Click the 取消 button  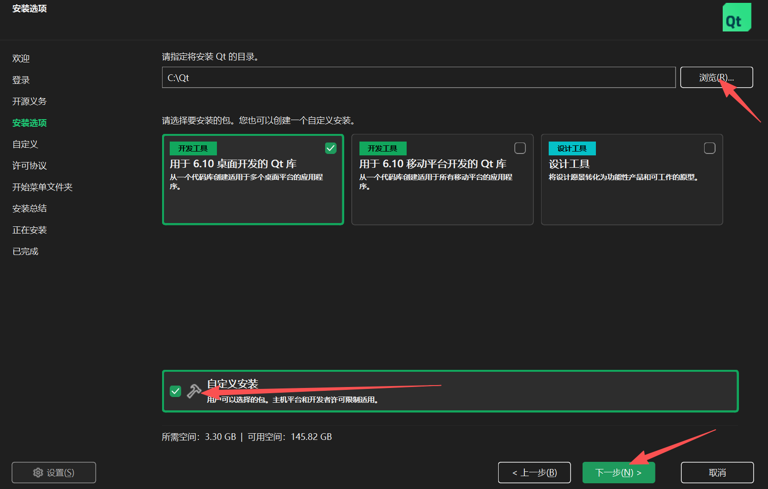[717, 472]
